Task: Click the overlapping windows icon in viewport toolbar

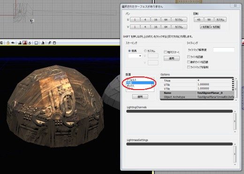Action: tap(50, 43)
